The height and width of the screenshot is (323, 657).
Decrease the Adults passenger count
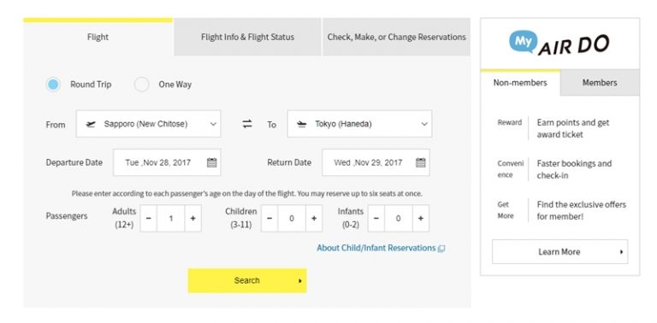pos(148,218)
